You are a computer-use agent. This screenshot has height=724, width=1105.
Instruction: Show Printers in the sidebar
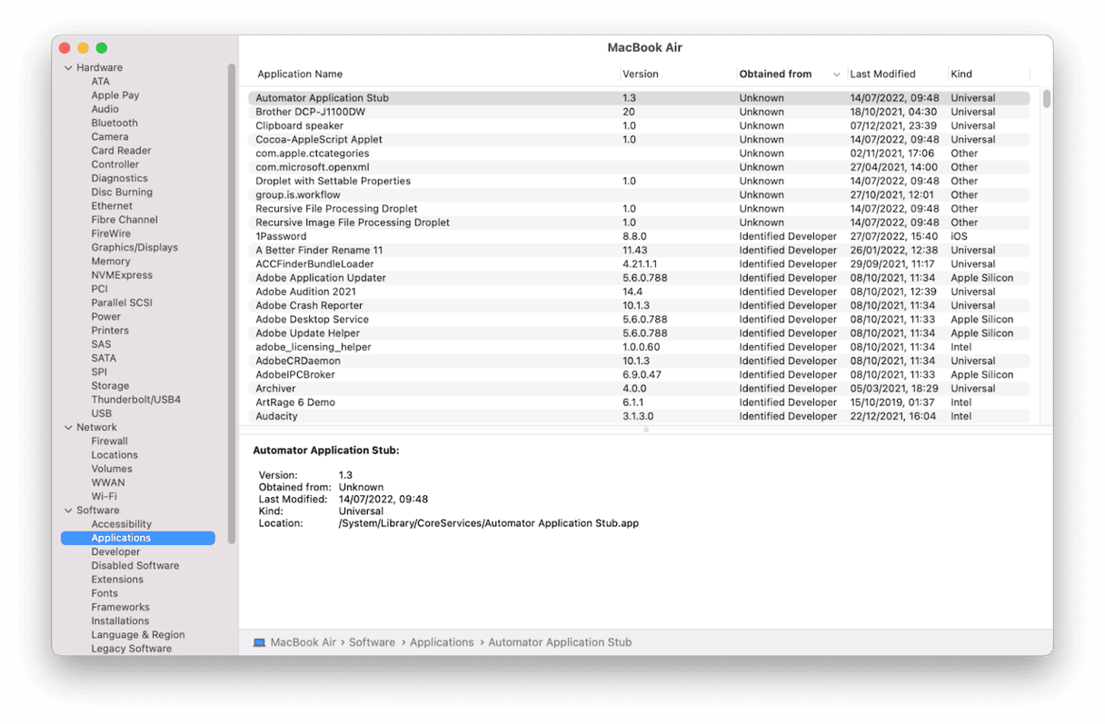pyautogui.click(x=110, y=331)
